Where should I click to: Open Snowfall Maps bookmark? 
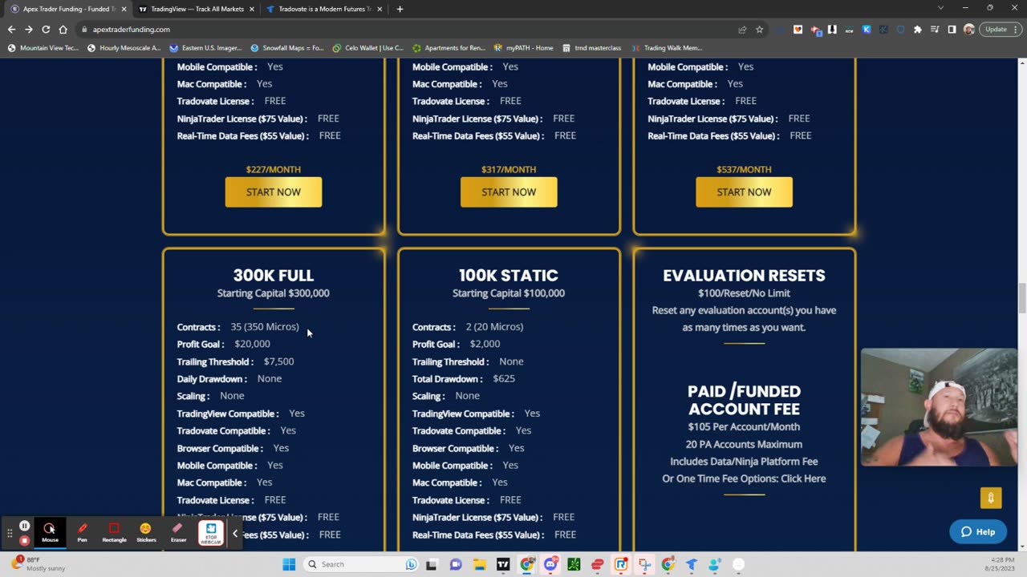click(x=287, y=48)
